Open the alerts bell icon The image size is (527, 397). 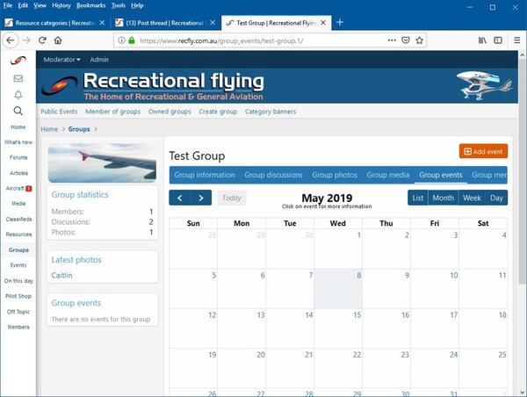click(18, 94)
